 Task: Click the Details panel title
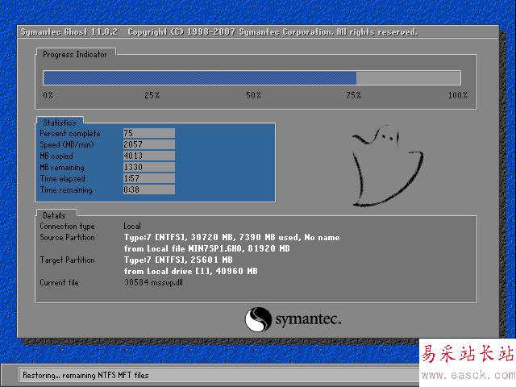[54, 215]
